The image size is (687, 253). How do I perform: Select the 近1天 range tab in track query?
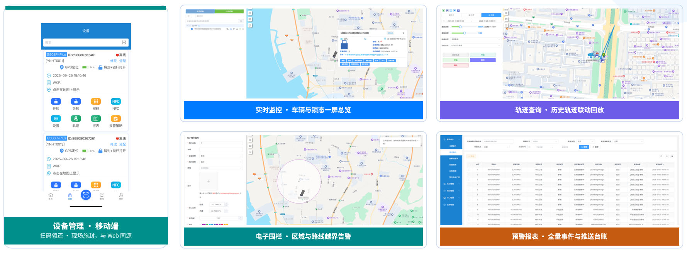click(x=472, y=15)
